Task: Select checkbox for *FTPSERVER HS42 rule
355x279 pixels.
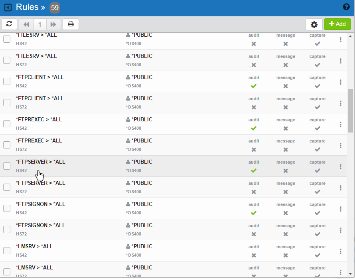Action: click(7, 166)
